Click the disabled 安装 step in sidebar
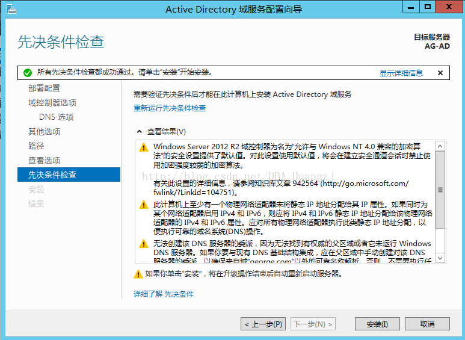This screenshot has height=340, width=465. pos(36,190)
